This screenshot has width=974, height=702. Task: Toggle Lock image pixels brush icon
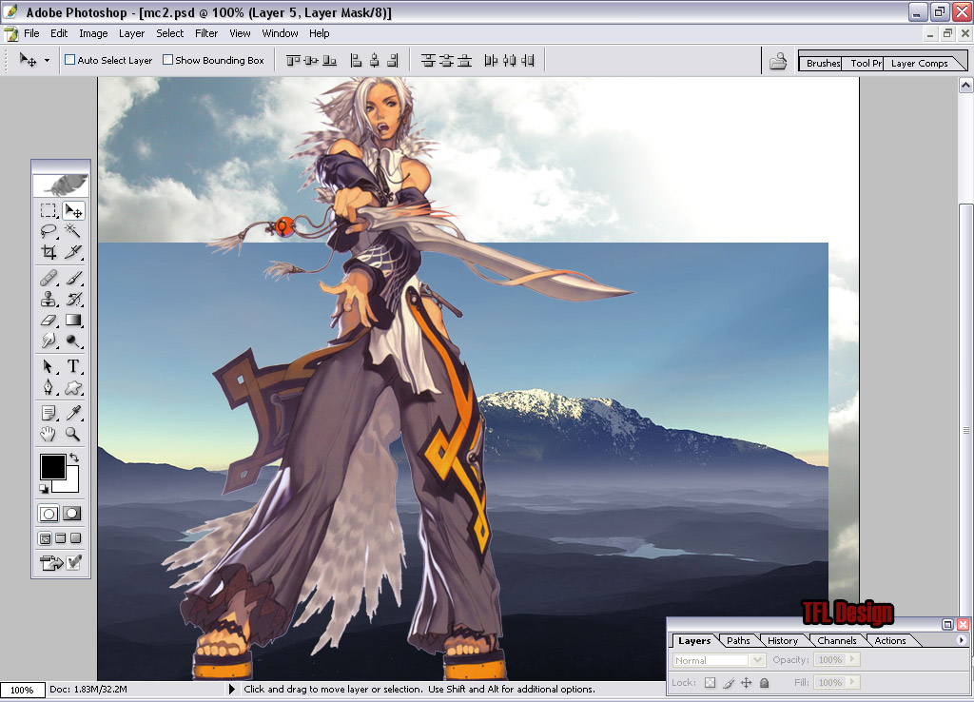click(729, 683)
